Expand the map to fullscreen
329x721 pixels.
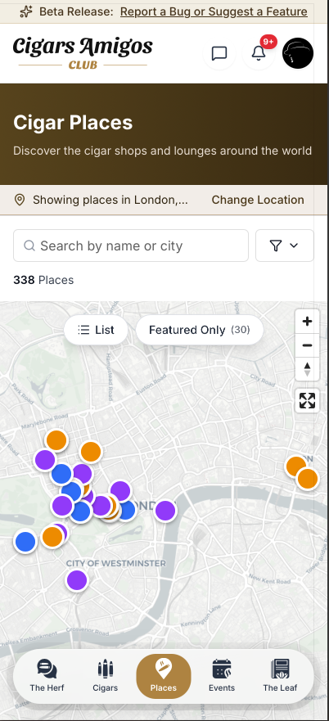coord(307,400)
